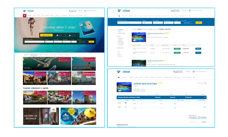Click 'Putovanje, odmor ili oboje?' headline
The height and width of the screenshot is (137, 228).
click(59, 27)
